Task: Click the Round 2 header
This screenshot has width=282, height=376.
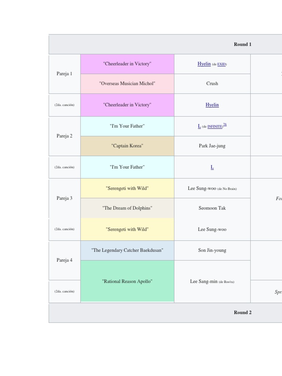Action: [x=242, y=312]
